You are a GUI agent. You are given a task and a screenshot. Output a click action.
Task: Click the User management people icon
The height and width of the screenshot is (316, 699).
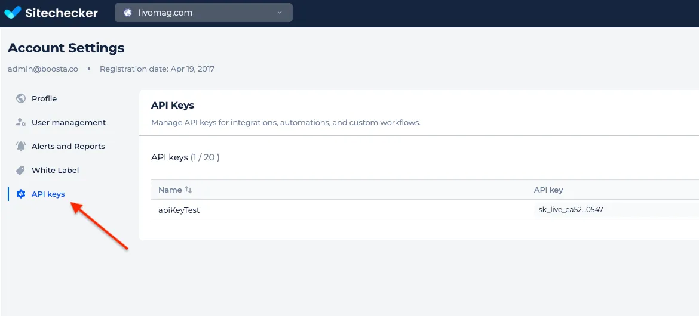(x=20, y=122)
